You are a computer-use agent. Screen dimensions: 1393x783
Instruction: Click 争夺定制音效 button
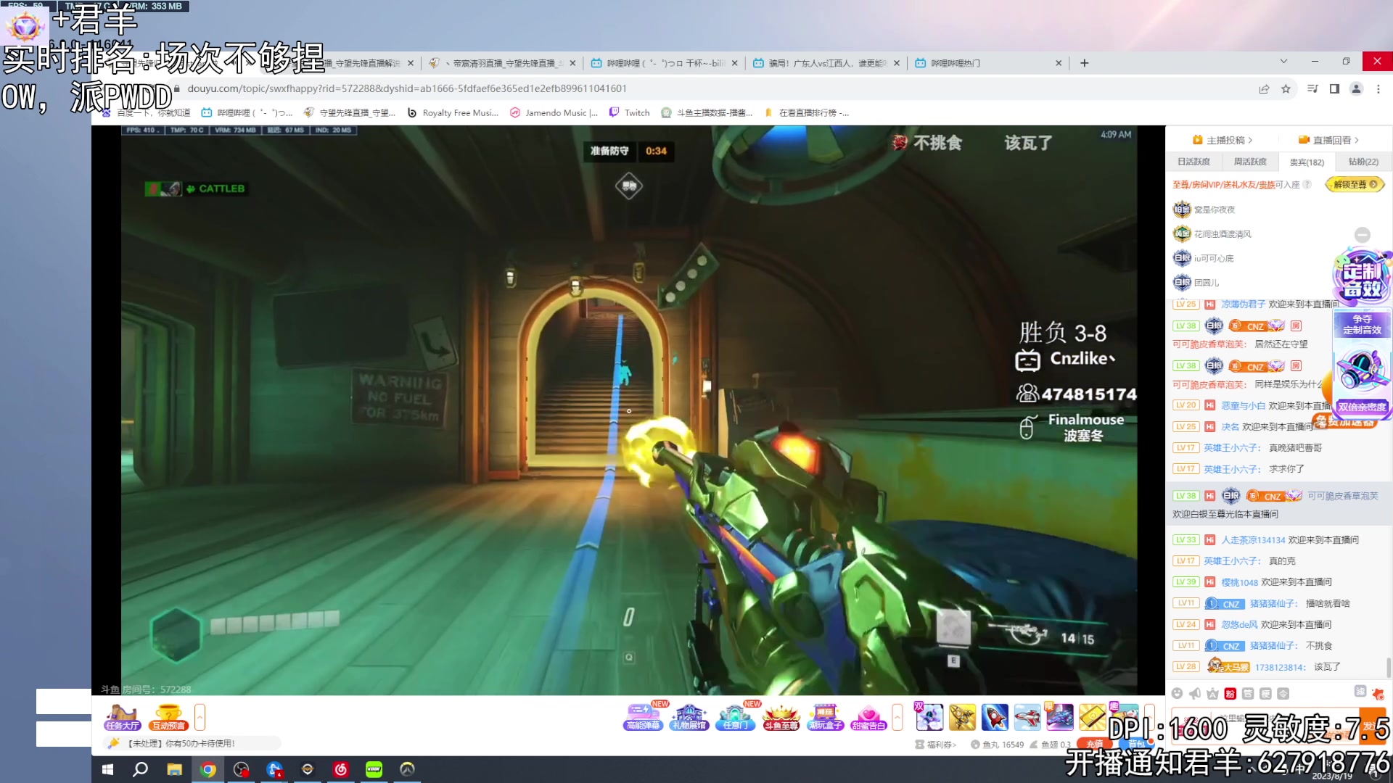point(1362,324)
